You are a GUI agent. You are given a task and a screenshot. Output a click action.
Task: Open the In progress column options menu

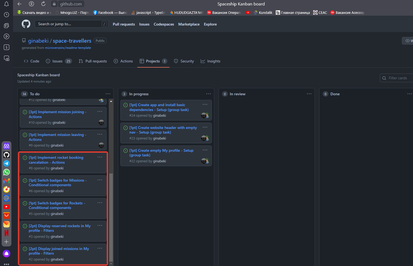pyautogui.click(x=209, y=93)
